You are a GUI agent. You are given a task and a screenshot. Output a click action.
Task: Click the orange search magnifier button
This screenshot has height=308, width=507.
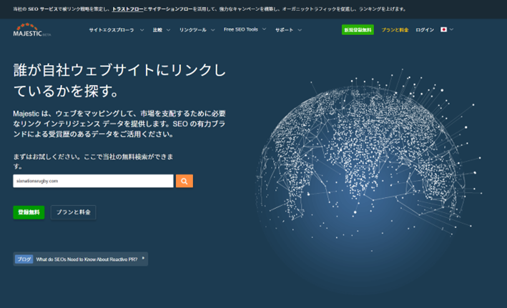point(184,182)
